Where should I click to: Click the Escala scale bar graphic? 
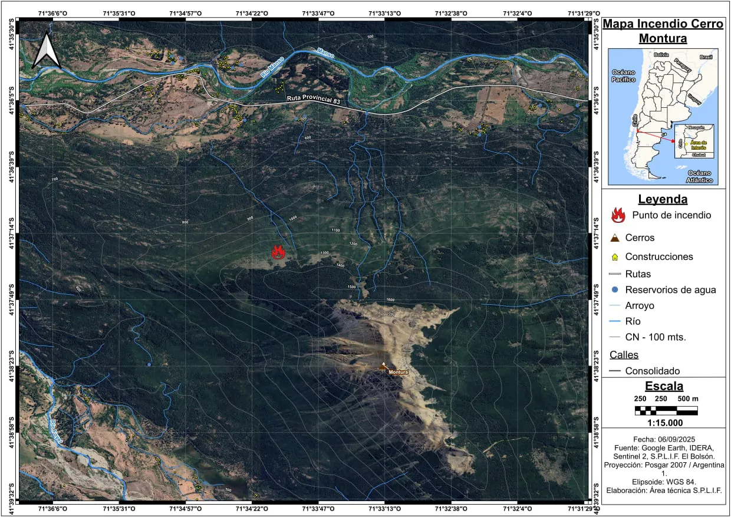point(666,410)
